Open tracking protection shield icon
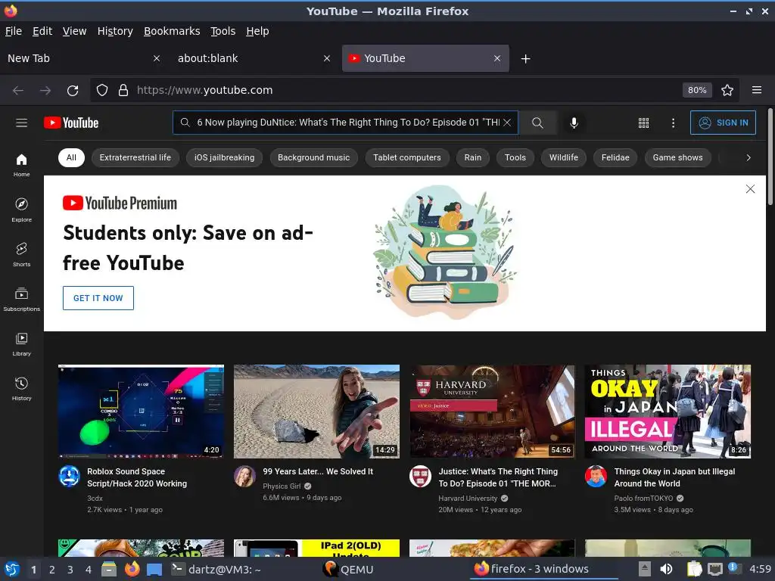This screenshot has width=775, height=581. coord(102,91)
